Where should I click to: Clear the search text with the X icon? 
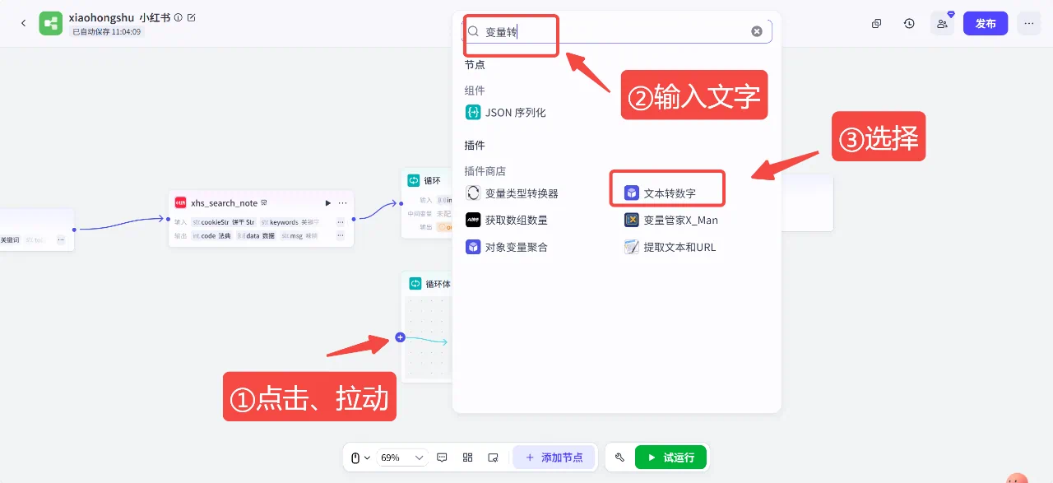pos(756,31)
